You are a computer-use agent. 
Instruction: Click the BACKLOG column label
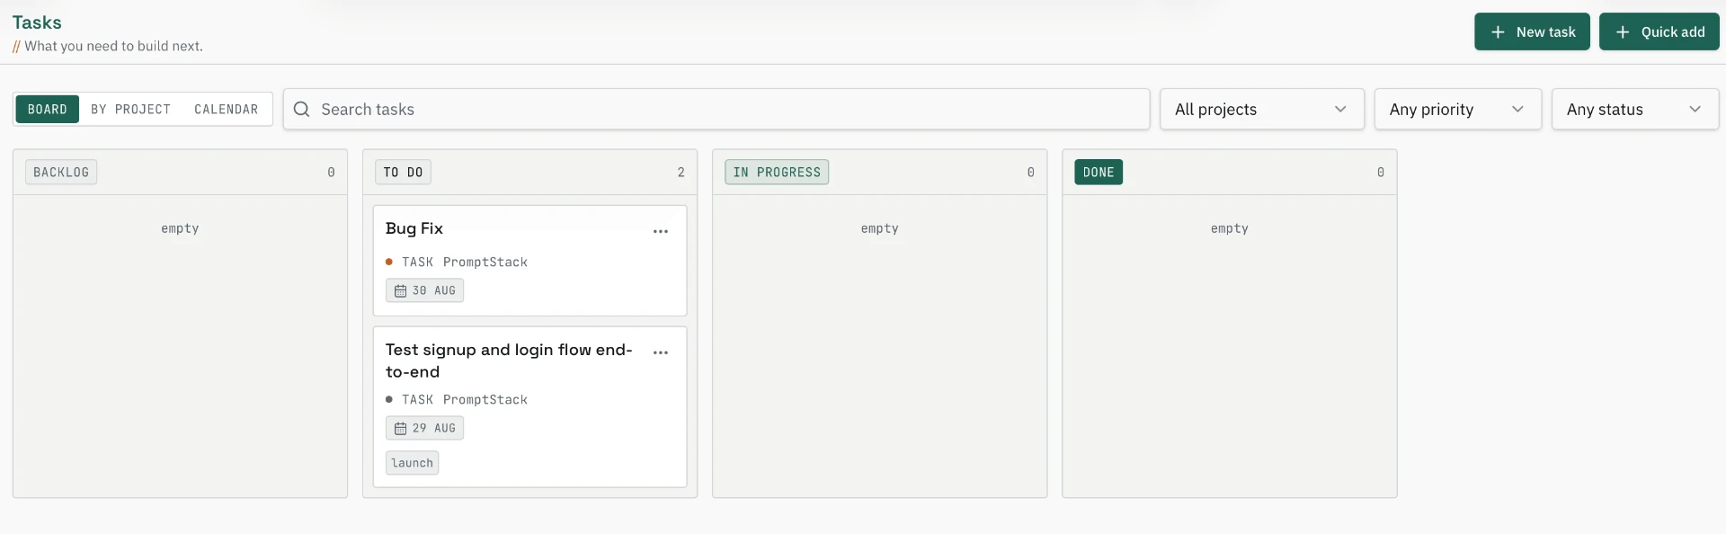point(61,172)
